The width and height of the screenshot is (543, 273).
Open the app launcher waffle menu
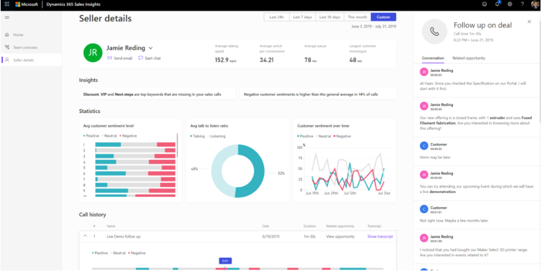pos(6,4)
